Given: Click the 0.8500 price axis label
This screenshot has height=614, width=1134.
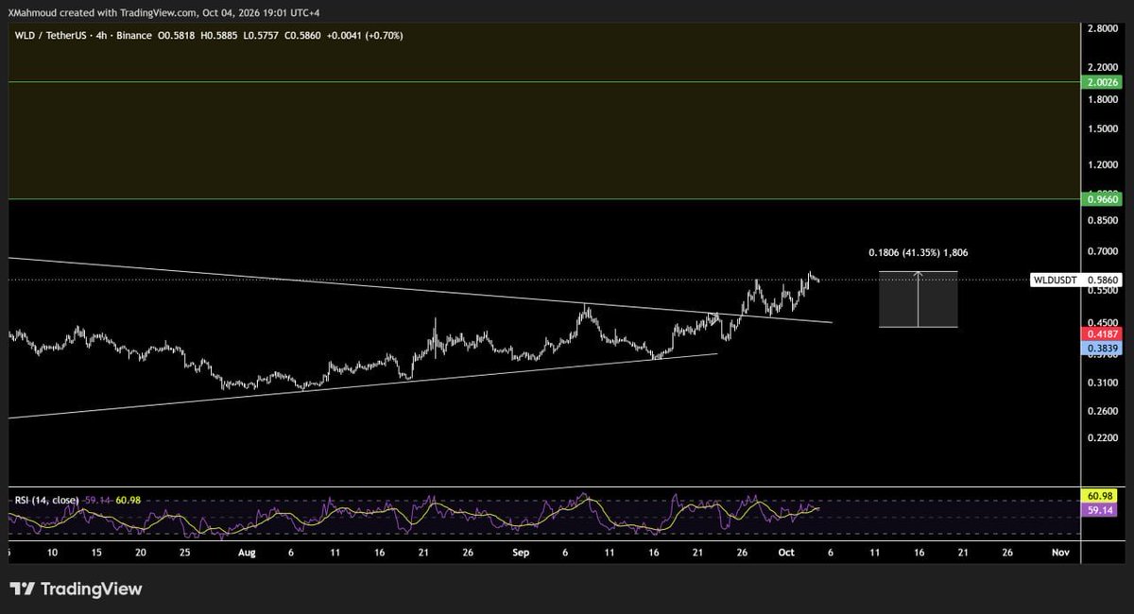Looking at the screenshot, I should click(x=1103, y=220).
